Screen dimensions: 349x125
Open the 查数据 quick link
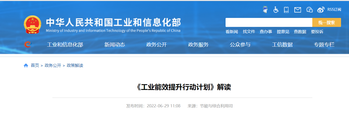click(300, 32)
